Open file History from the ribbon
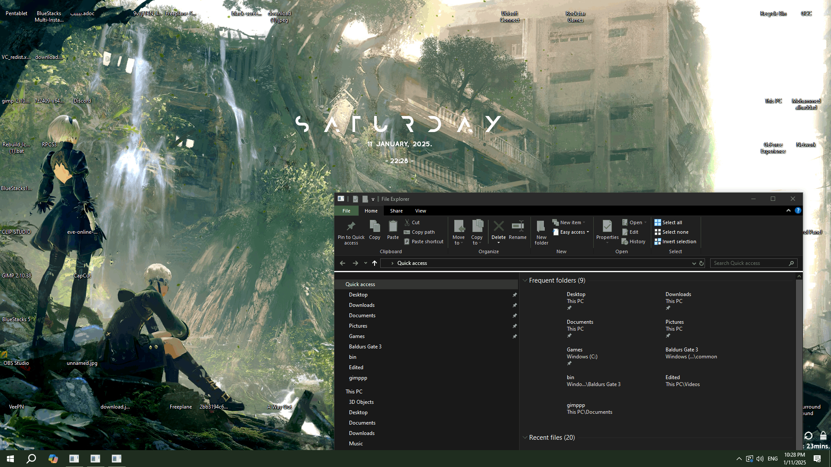The image size is (831, 467). point(634,242)
